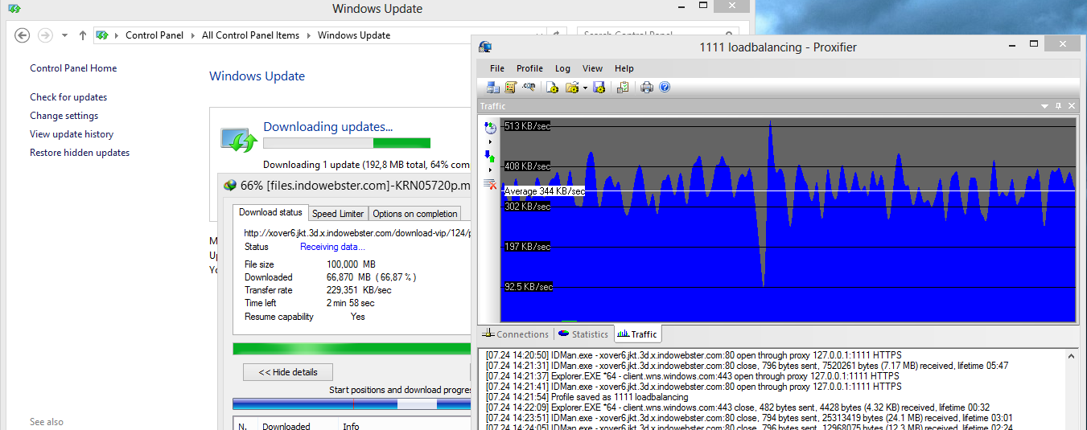Click the download URL text in IDM
Viewport: 1087px width, 430px height.
356,233
